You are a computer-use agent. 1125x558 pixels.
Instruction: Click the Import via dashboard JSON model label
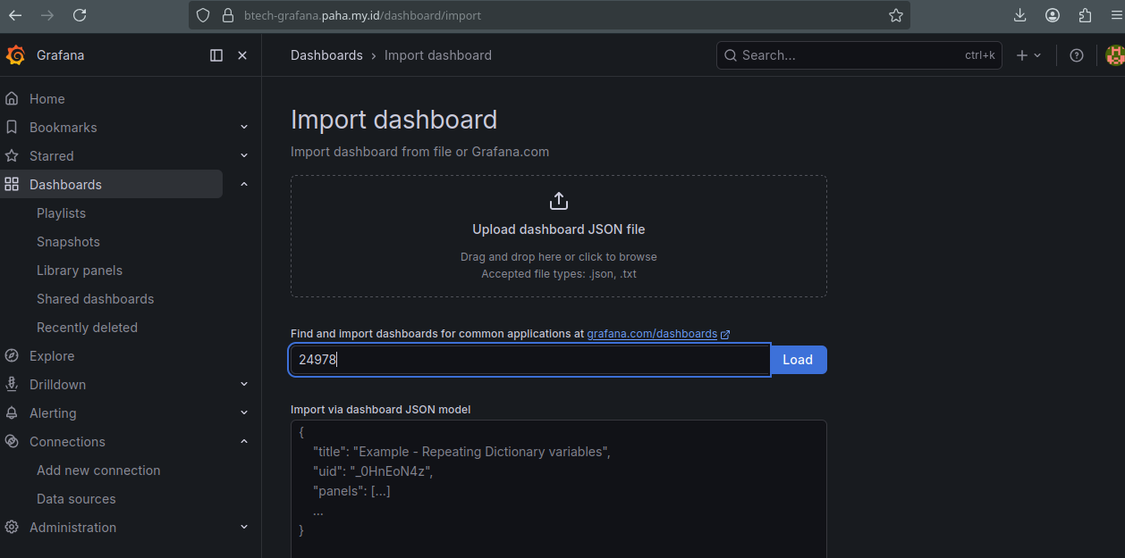click(x=380, y=410)
